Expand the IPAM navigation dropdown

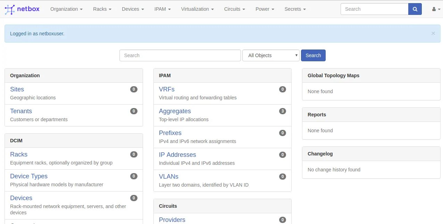pyautogui.click(x=162, y=9)
